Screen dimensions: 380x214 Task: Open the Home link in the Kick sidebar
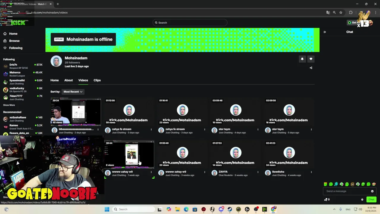(10, 34)
